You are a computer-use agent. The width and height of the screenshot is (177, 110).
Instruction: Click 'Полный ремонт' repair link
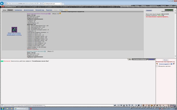[x=14, y=35]
